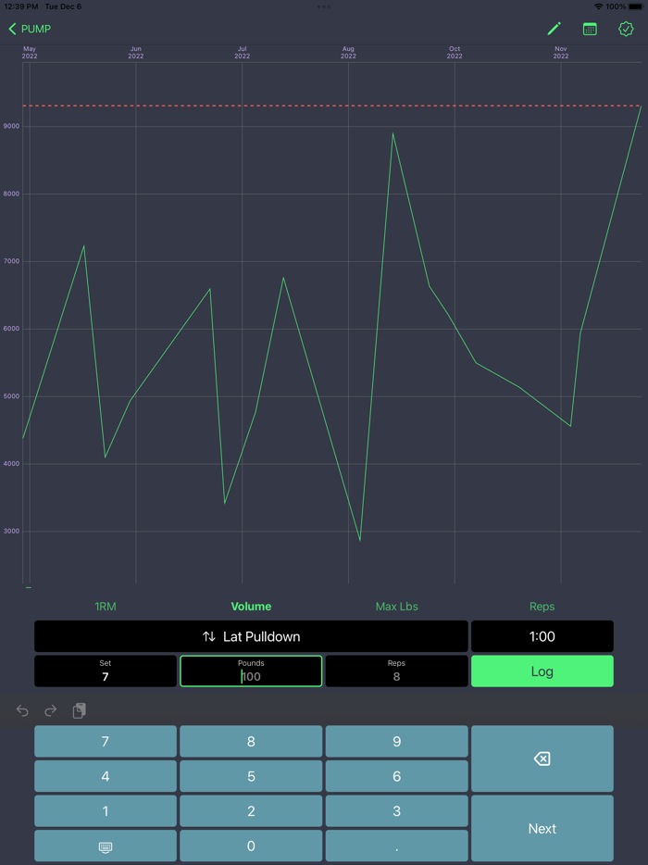This screenshot has height=865, width=648.
Task: Tap the Nov 2022 axis label
Action: [561, 53]
